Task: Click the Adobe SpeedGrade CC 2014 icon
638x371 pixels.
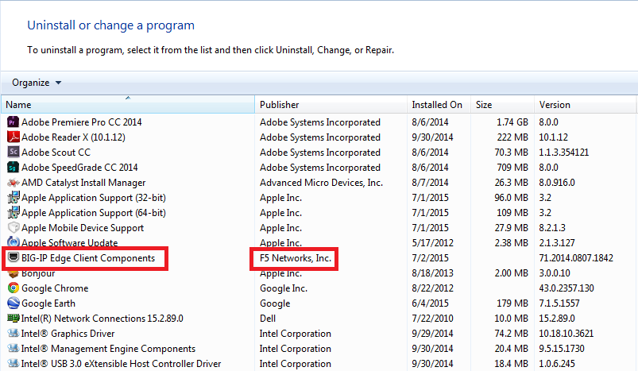Action: click(13, 167)
